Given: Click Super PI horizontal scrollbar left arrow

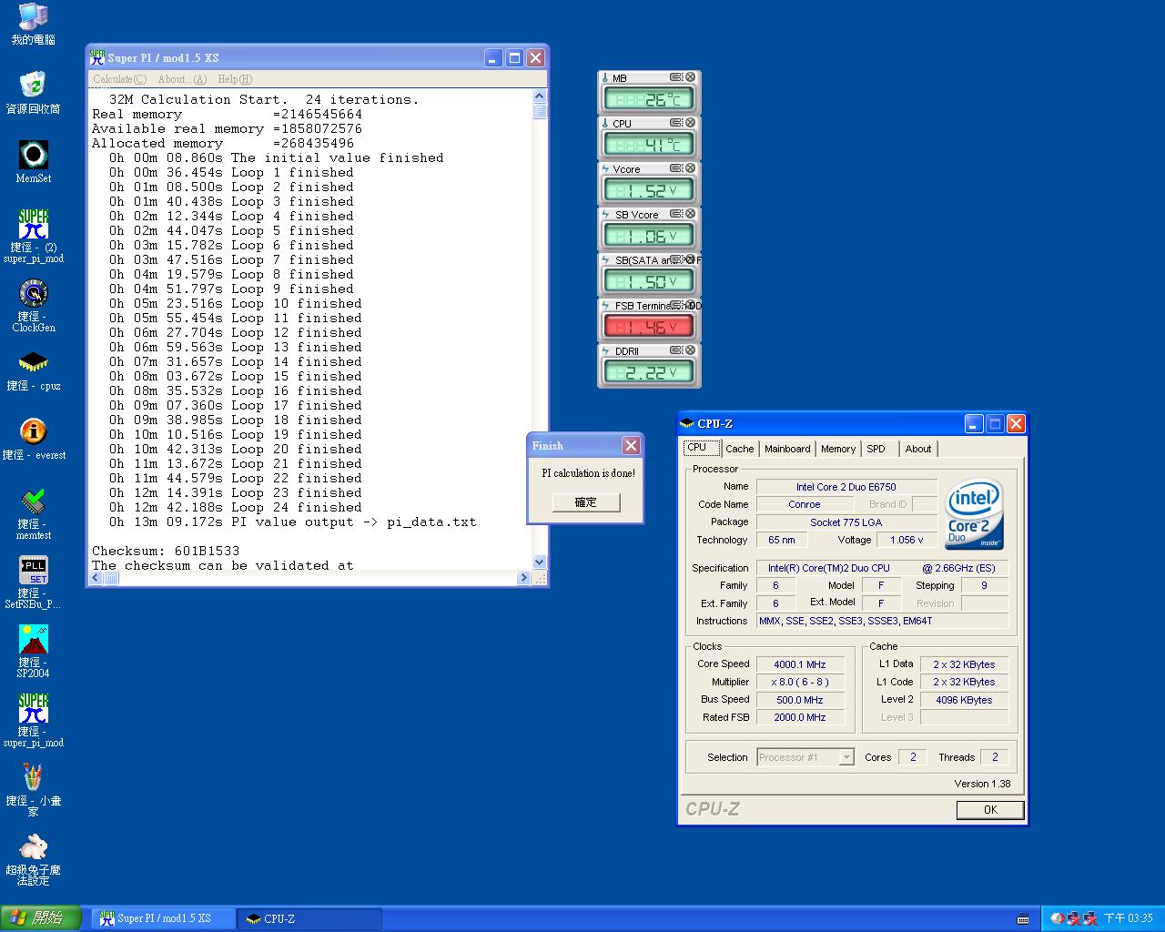Looking at the screenshot, I should [x=96, y=578].
